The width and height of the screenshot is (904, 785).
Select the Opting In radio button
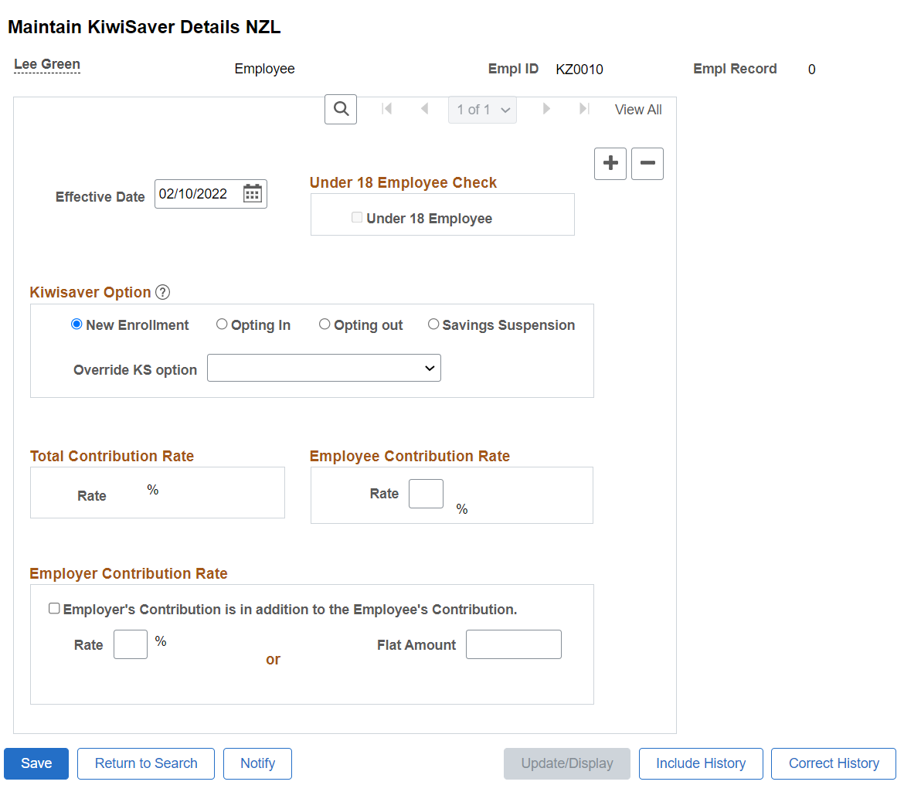pos(222,325)
